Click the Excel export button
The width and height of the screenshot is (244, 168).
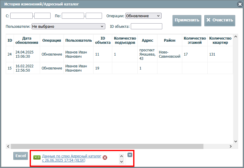[21, 156]
